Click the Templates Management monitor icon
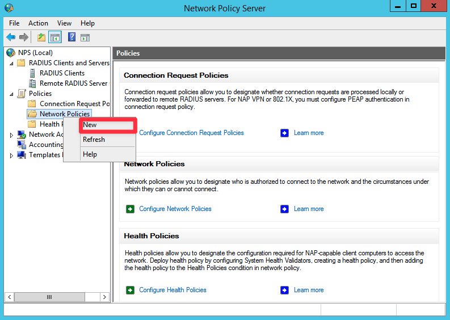 [22, 155]
